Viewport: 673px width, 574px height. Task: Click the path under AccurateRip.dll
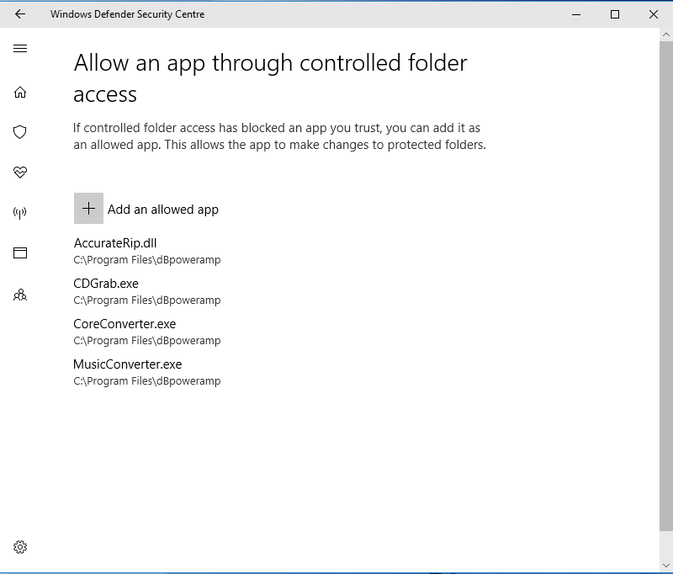(x=146, y=260)
